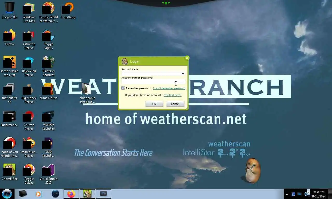The height and width of the screenshot is (199, 332).
Task: Focus the Account owner password field
Action: coord(153,82)
